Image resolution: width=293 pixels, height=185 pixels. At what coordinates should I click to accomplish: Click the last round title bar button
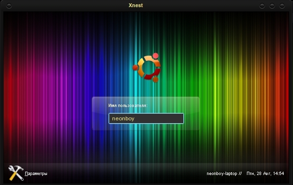coord(282,6)
